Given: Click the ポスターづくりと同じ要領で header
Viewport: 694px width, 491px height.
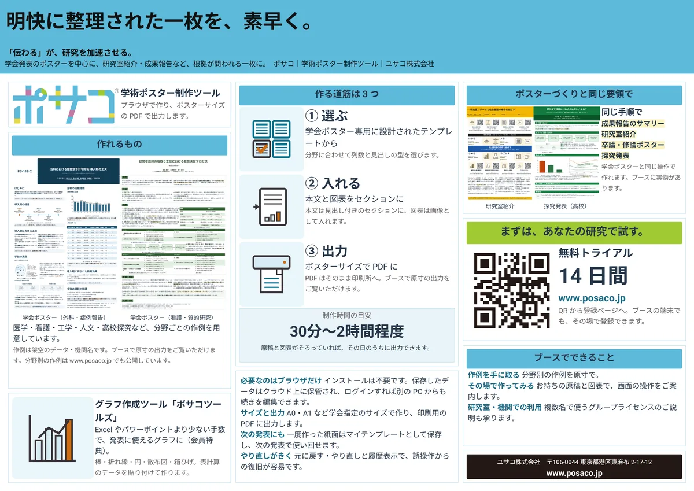Looking at the screenshot, I should click(574, 94).
